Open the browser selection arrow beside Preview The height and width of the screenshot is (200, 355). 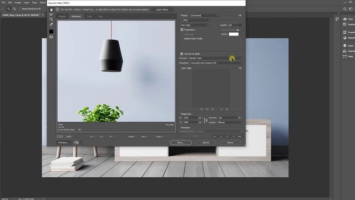81,142
